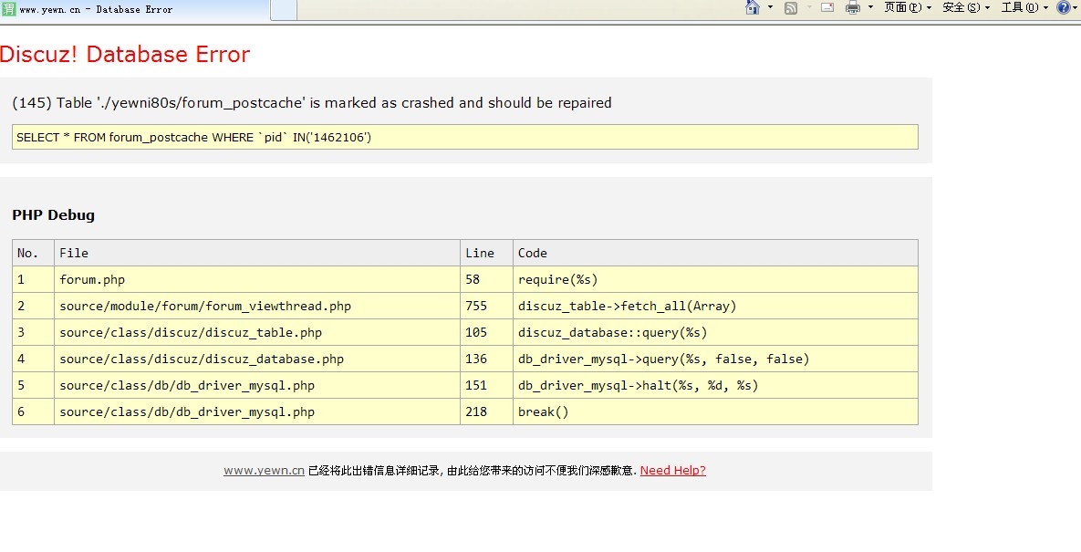Screen dimensions: 1081x552
Task: Open the Help dropdown arrow
Action: click(1076, 8)
